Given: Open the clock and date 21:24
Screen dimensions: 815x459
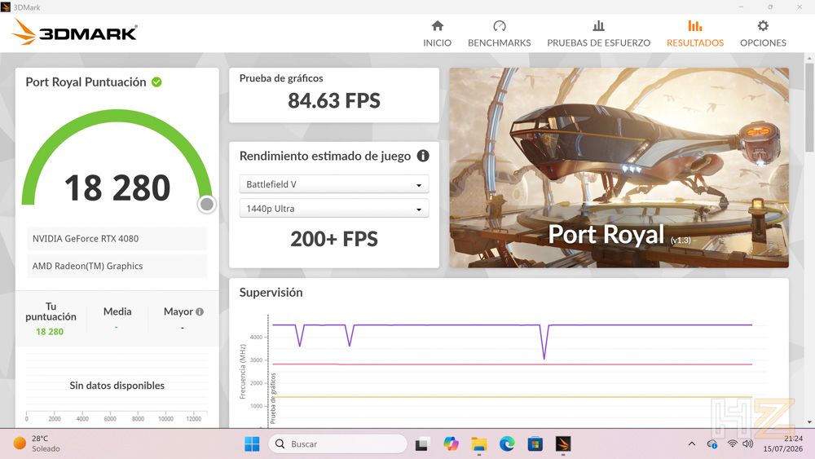Looking at the screenshot, I should (x=782, y=444).
